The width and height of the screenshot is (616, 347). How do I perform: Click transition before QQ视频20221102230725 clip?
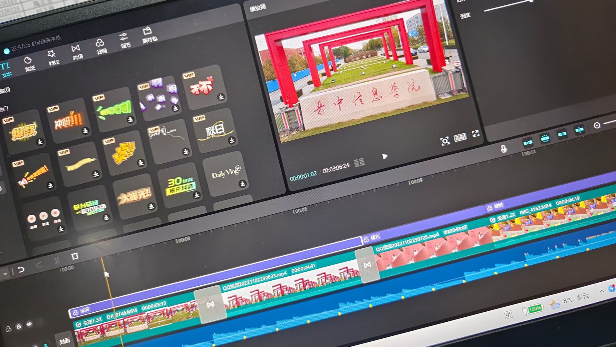(x=367, y=265)
